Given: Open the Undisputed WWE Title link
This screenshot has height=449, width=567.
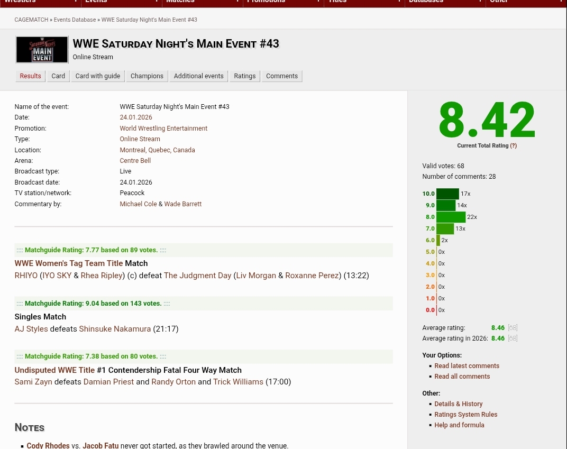Looking at the screenshot, I should [x=54, y=370].
